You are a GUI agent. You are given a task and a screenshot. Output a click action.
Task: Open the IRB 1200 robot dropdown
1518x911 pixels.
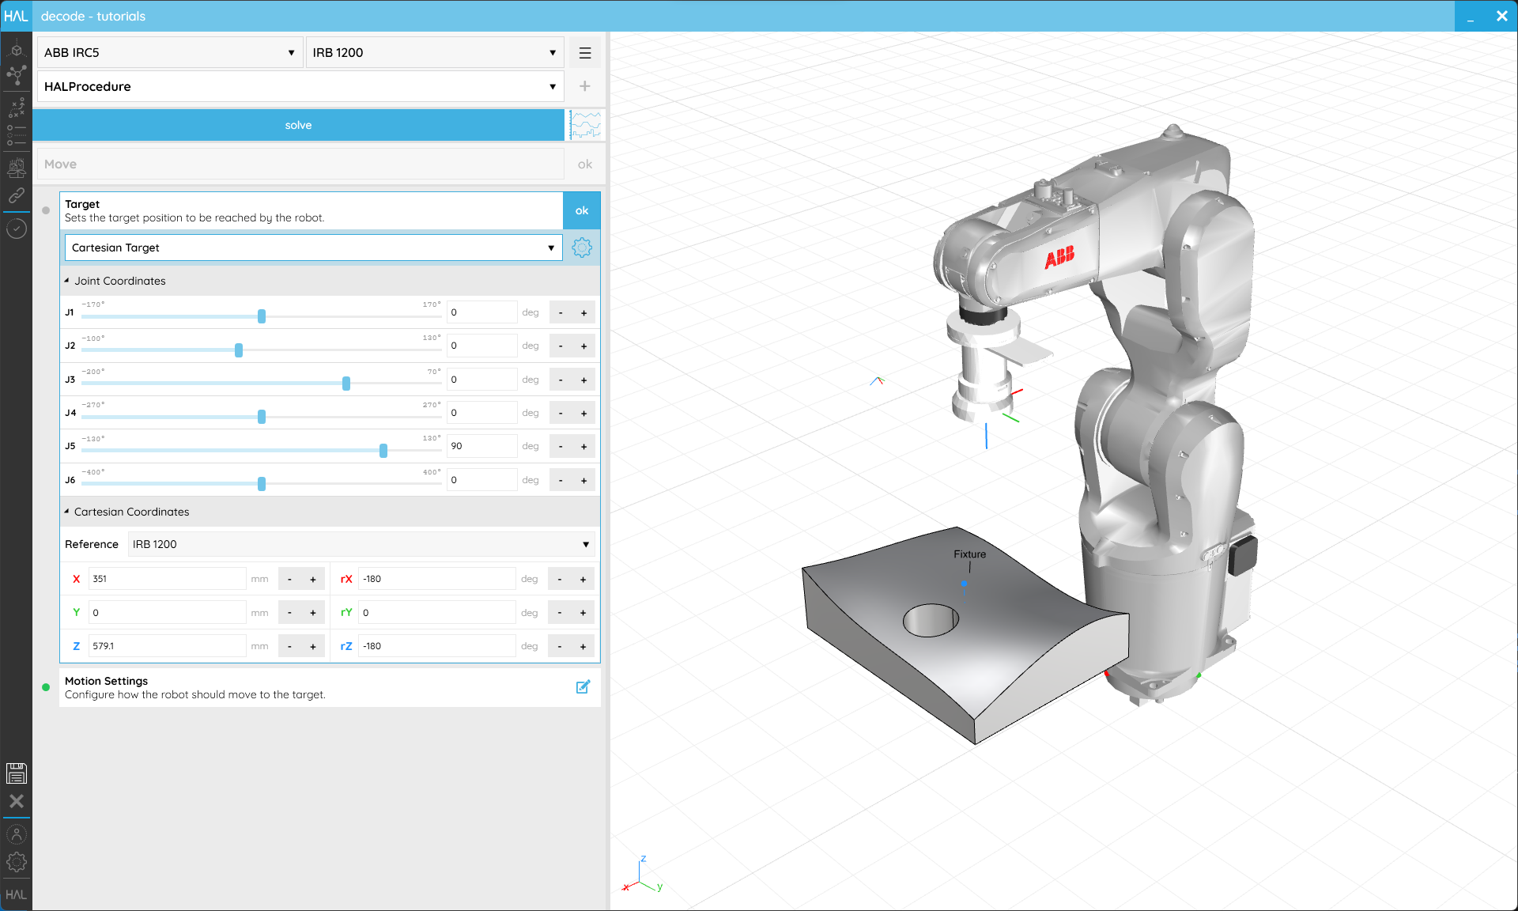435,53
